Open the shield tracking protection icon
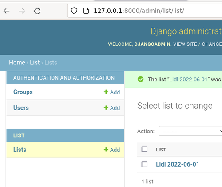This screenshot has height=187, width=222. pos(74,11)
